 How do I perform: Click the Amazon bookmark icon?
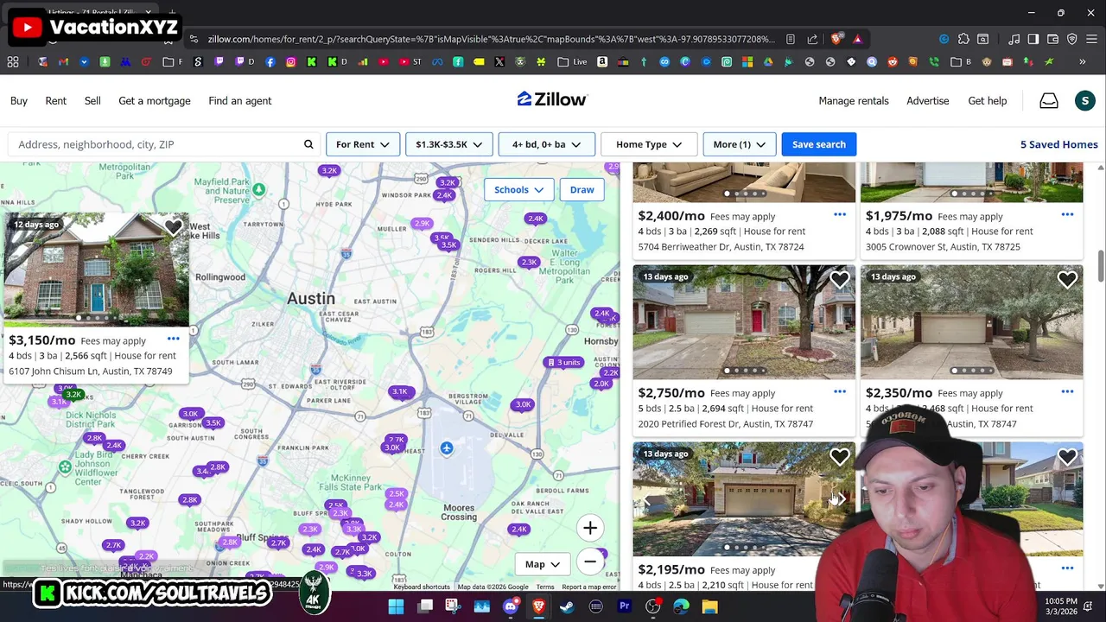pos(602,62)
